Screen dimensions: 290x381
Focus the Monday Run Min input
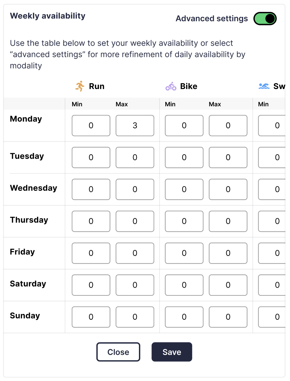coord(91,126)
